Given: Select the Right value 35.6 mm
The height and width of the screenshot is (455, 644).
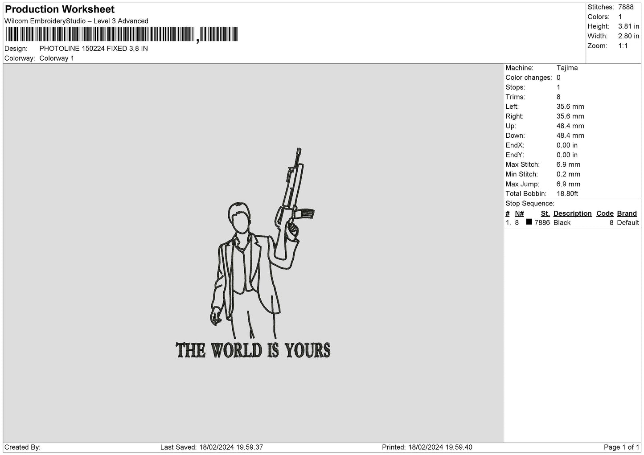Looking at the screenshot, I should 570,116.
